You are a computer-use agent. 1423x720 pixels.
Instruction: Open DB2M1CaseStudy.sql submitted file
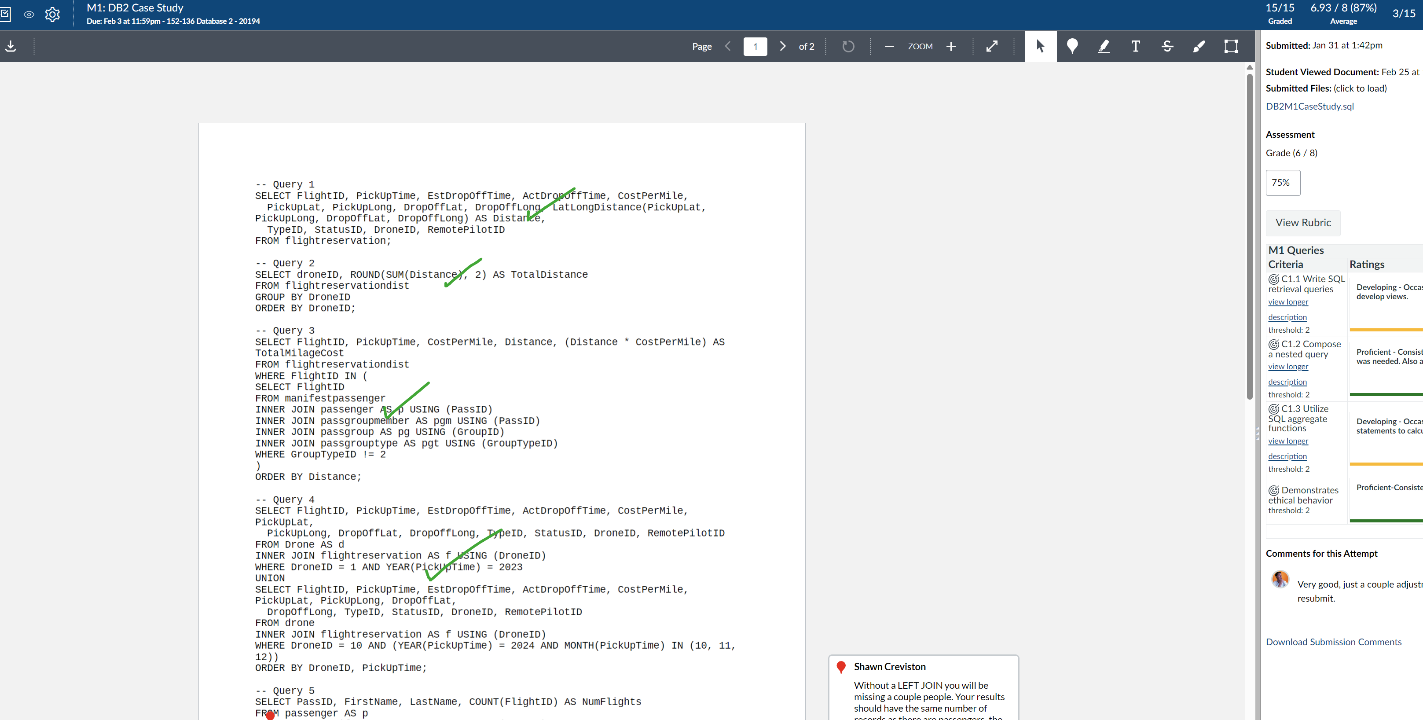(x=1309, y=106)
